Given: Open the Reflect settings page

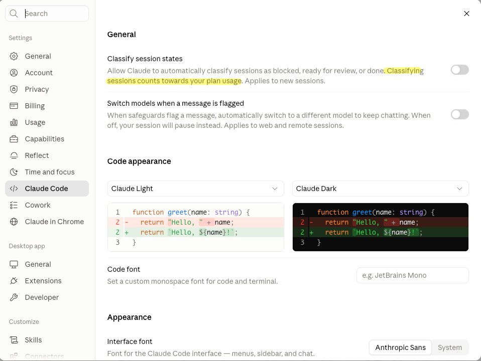Looking at the screenshot, I should [x=47, y=155].
